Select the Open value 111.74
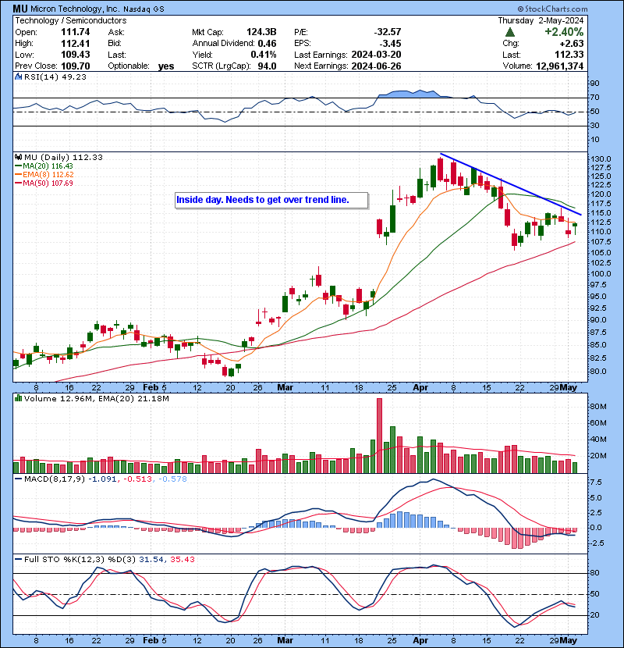Image resolution: width=624 pixels, height=648 pixels. 76,32
